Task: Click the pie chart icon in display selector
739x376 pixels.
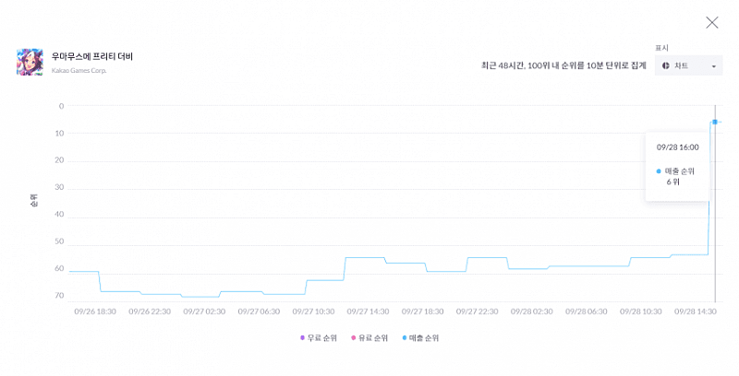Action: (x=665, y=65)
